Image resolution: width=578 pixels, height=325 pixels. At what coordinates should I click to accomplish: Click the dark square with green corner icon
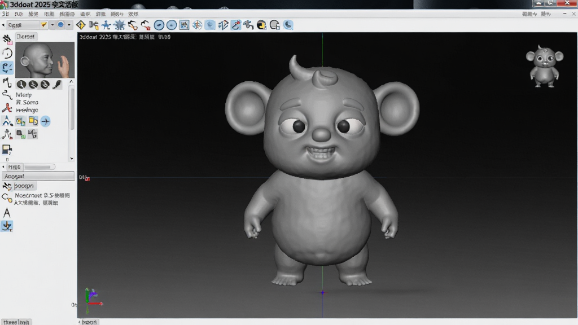point(21,134)
